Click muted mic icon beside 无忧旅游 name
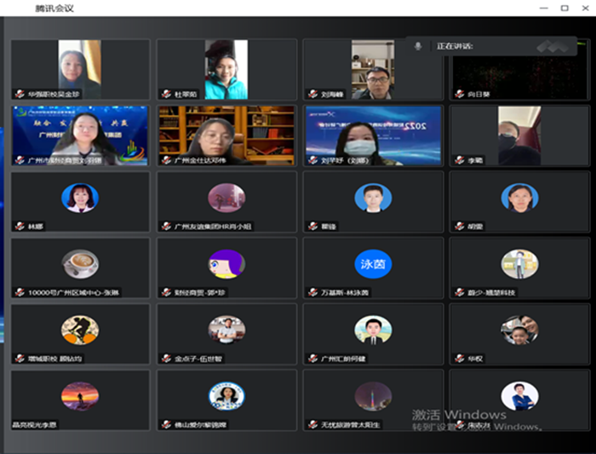596x454 pixels. (x=312, y=424)
